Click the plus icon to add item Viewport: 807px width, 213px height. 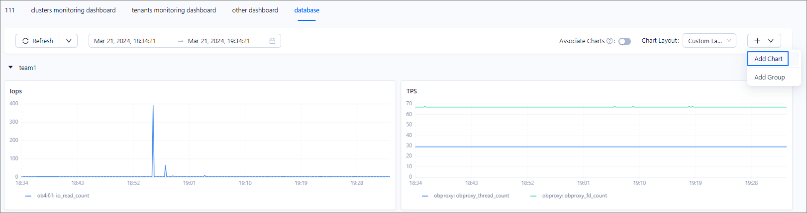(757, 41)
